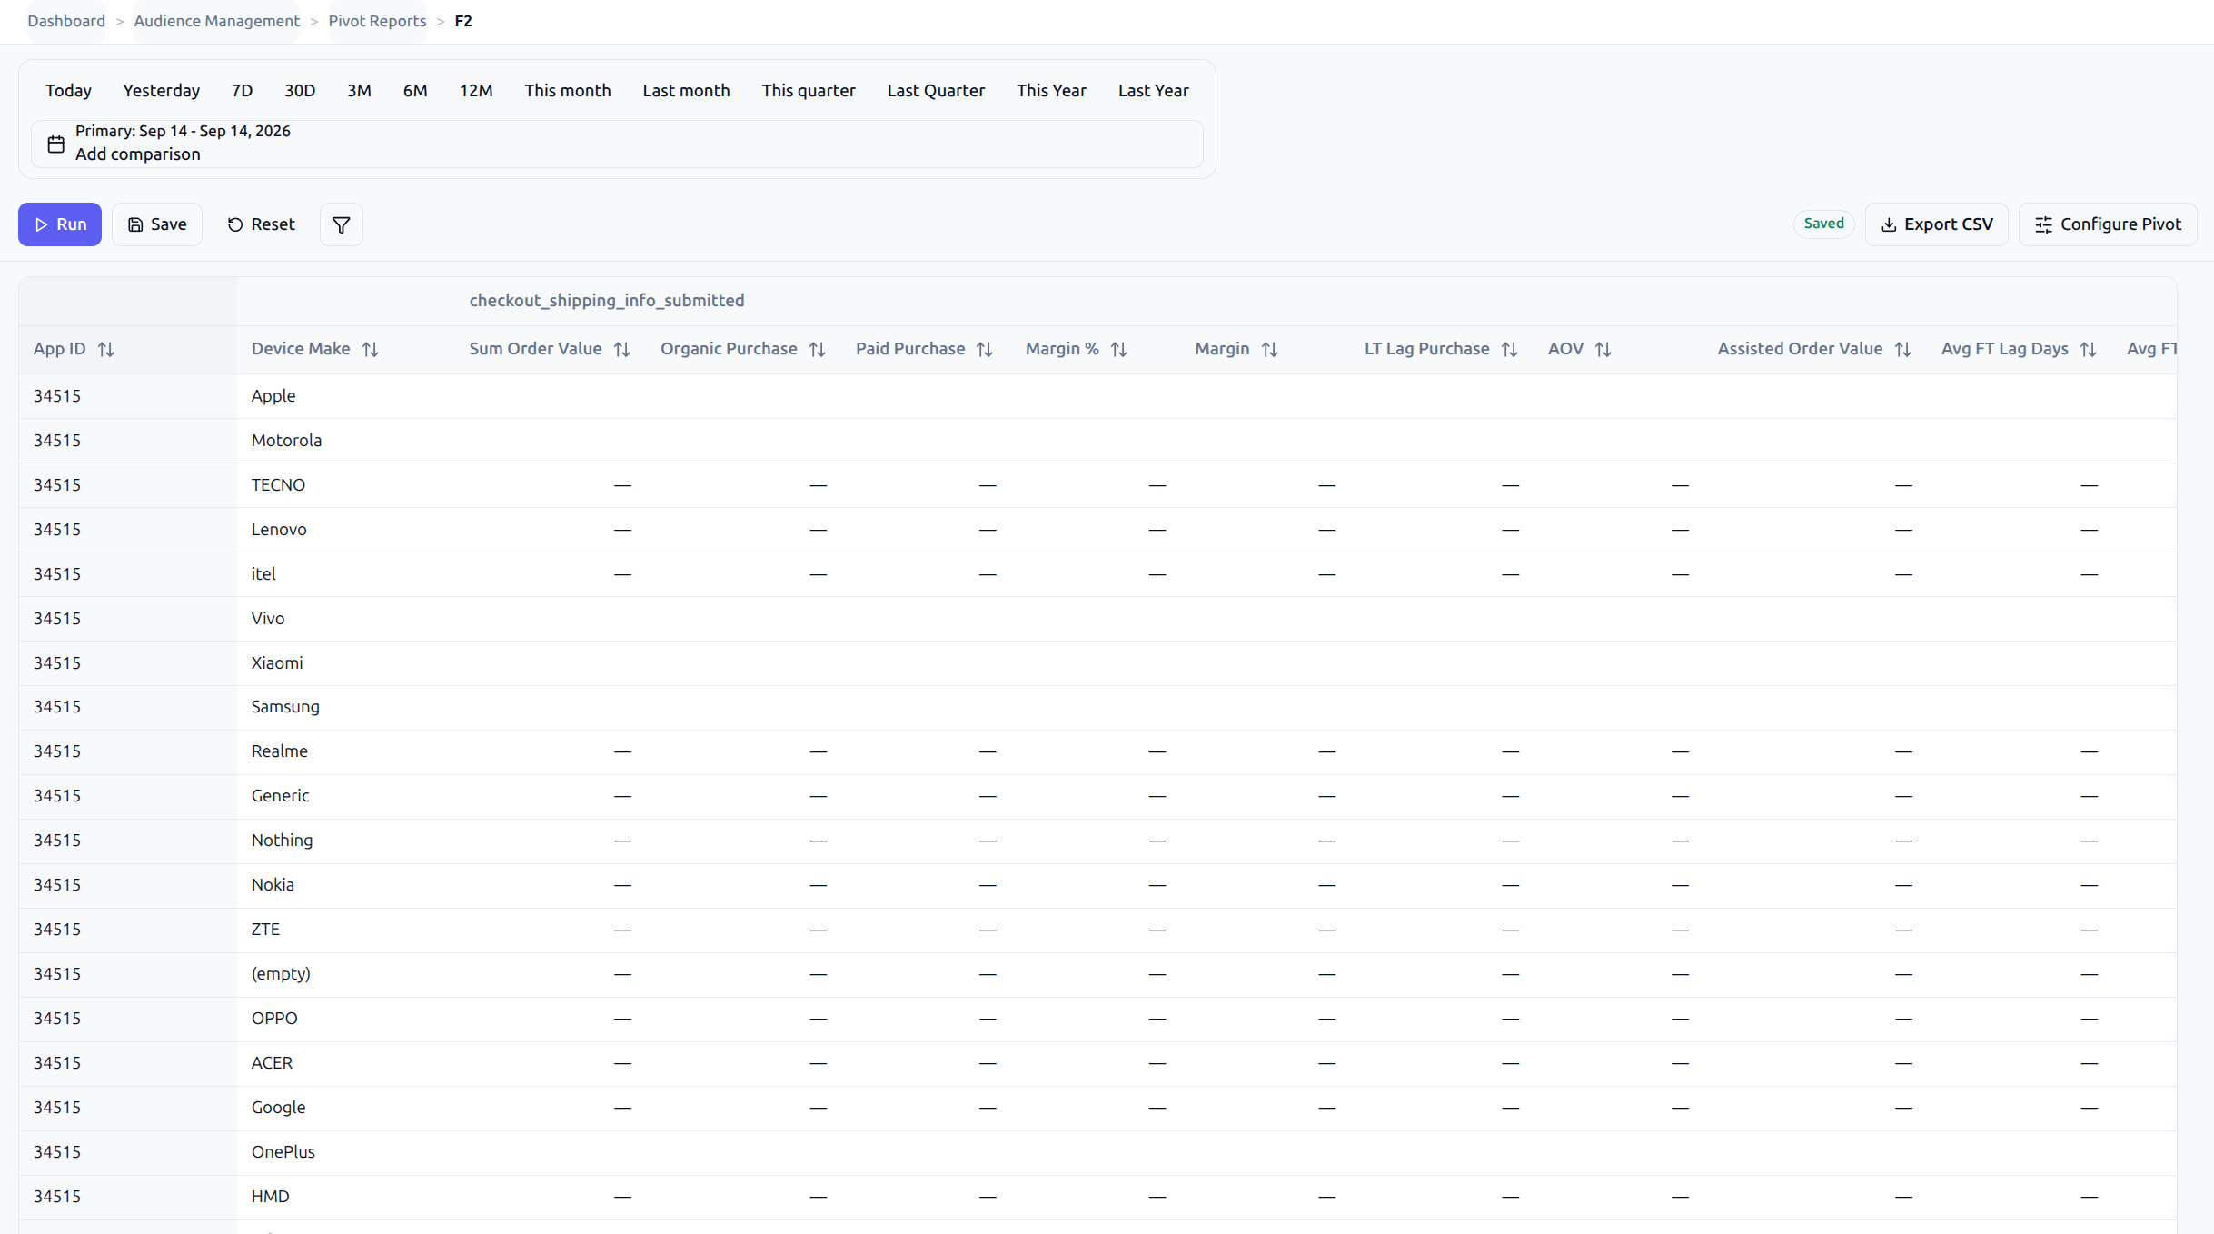This screenshot has height=1234, width=2214.
Task: Reset the report settings
Action: (x=261, y=224)
